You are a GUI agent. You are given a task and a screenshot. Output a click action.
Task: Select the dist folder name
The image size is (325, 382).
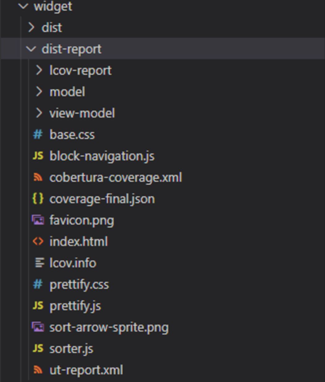click(x=52, y=27)
